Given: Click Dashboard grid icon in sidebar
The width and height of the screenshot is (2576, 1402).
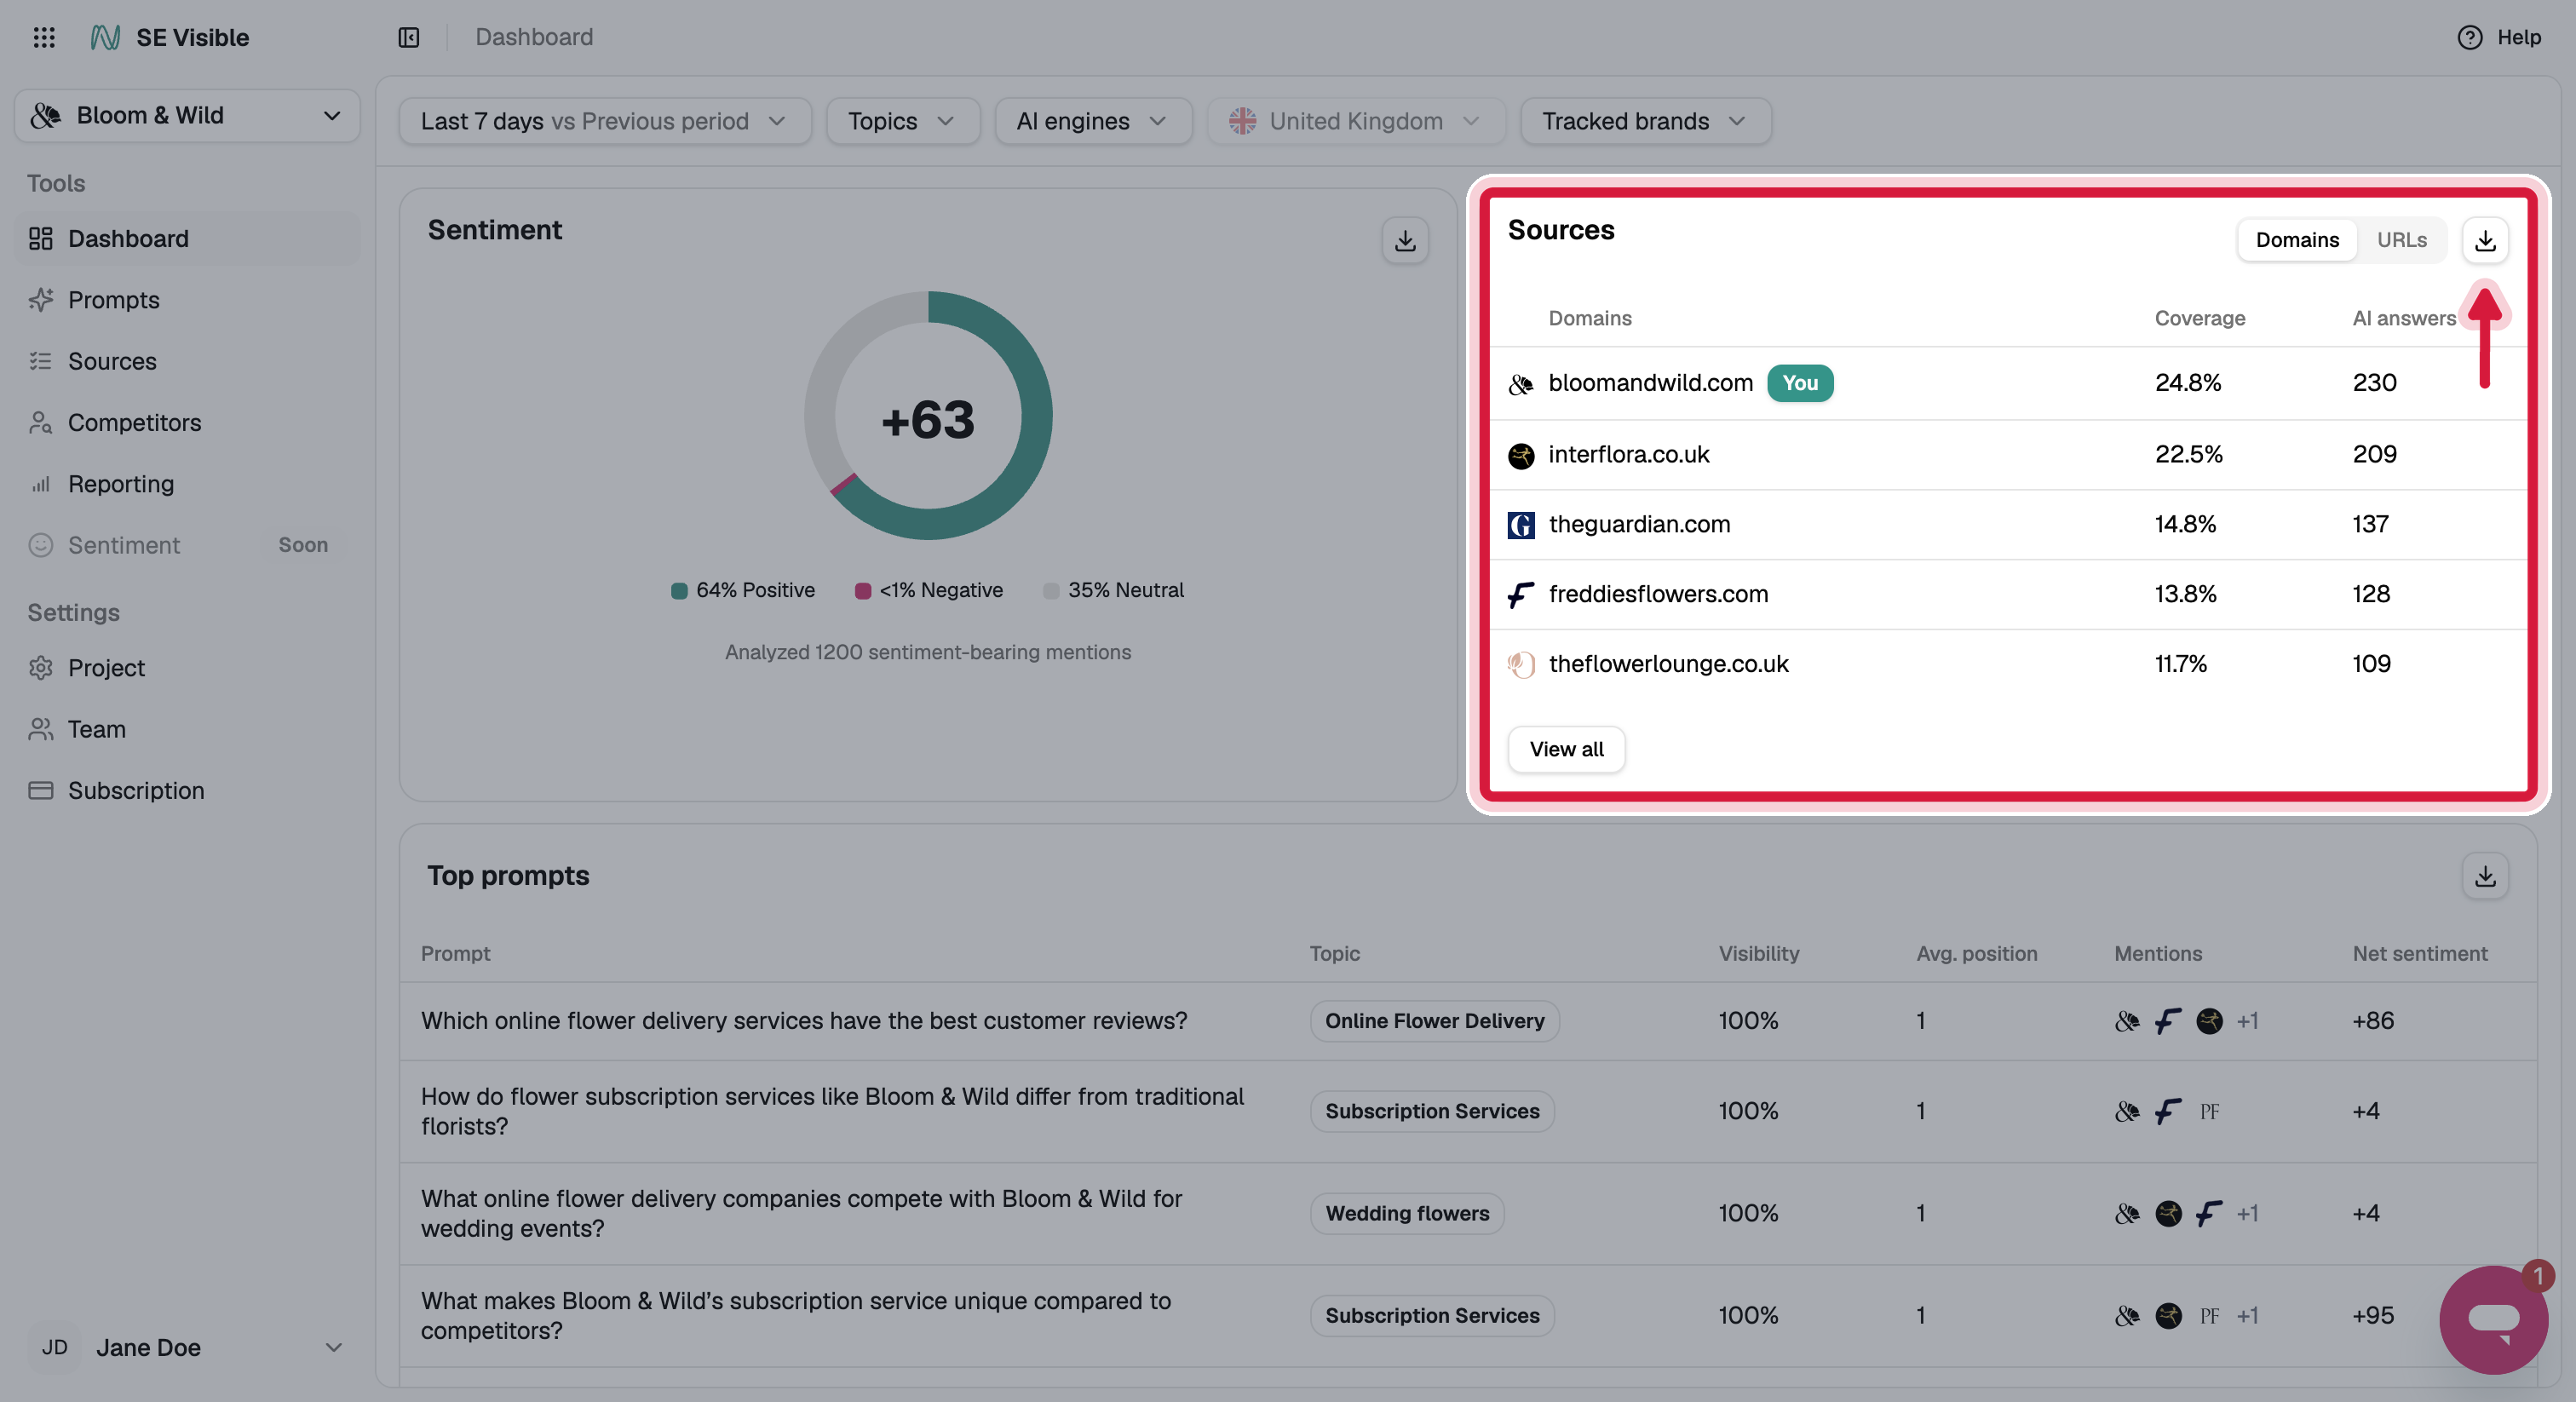Looking at the screenshot, I should click(40, 238).
